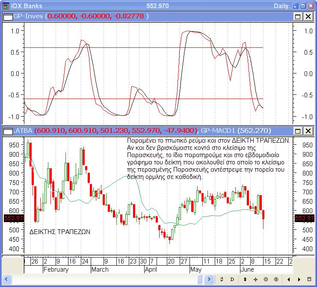This screenshot has width=317, height=287.
Task: Click the horizontal scrollbar thumb
Action: pos(200,279)
